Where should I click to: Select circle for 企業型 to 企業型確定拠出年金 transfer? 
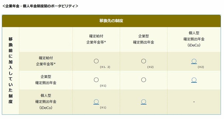(144, 80)
